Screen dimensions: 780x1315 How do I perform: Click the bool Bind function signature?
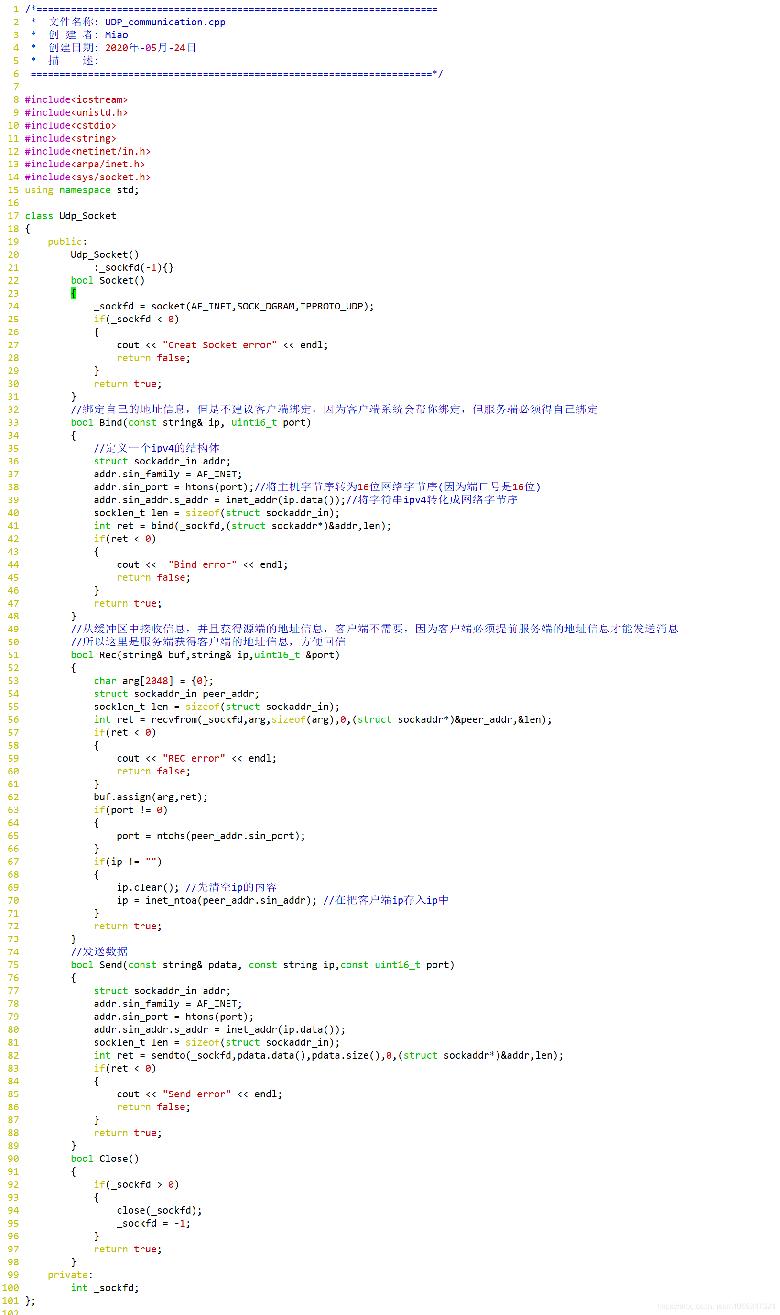pyautogui.click(x=191, y=422)
